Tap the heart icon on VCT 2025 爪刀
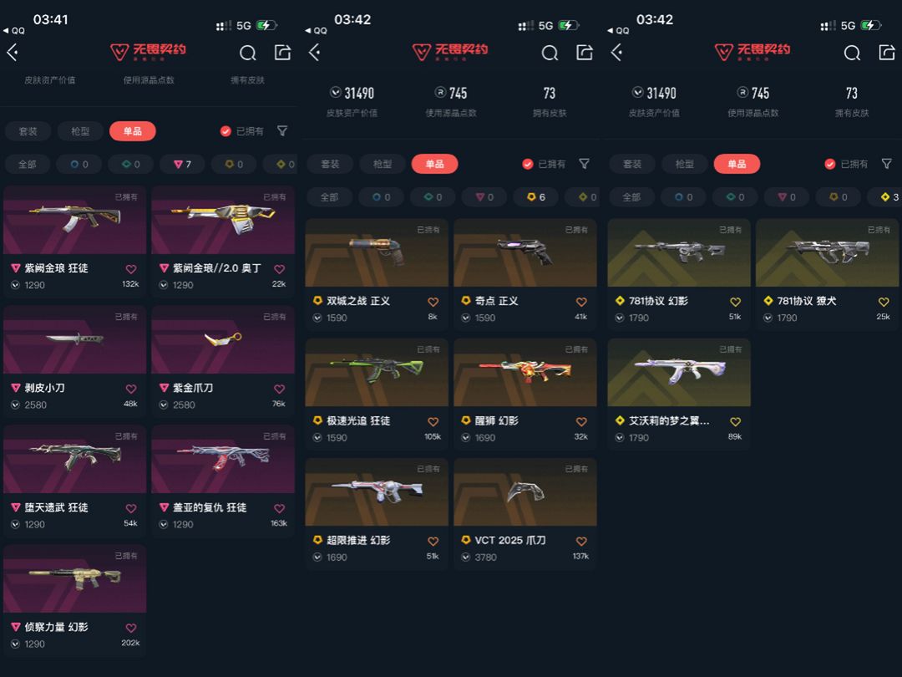This screenshot has height=677, width=902. 581,541
